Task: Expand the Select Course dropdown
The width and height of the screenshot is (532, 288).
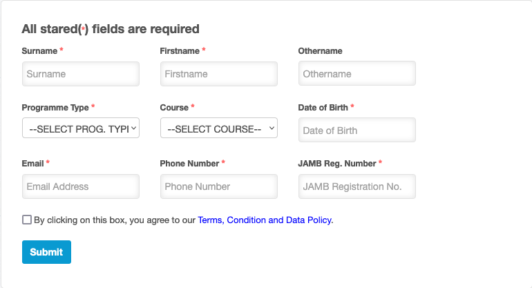Action: click(x=218, y=128)
